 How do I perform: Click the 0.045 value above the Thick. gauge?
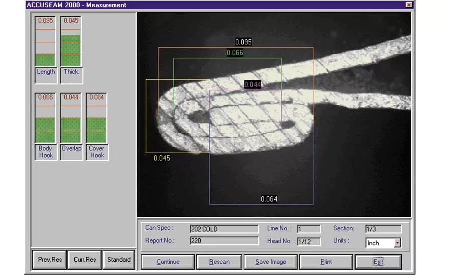(x=71, y=20)
